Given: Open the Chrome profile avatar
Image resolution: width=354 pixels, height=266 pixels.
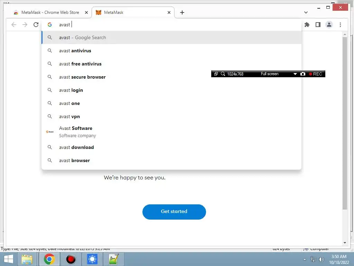Looking at the screenshot, I should click(x=329, y=25).
